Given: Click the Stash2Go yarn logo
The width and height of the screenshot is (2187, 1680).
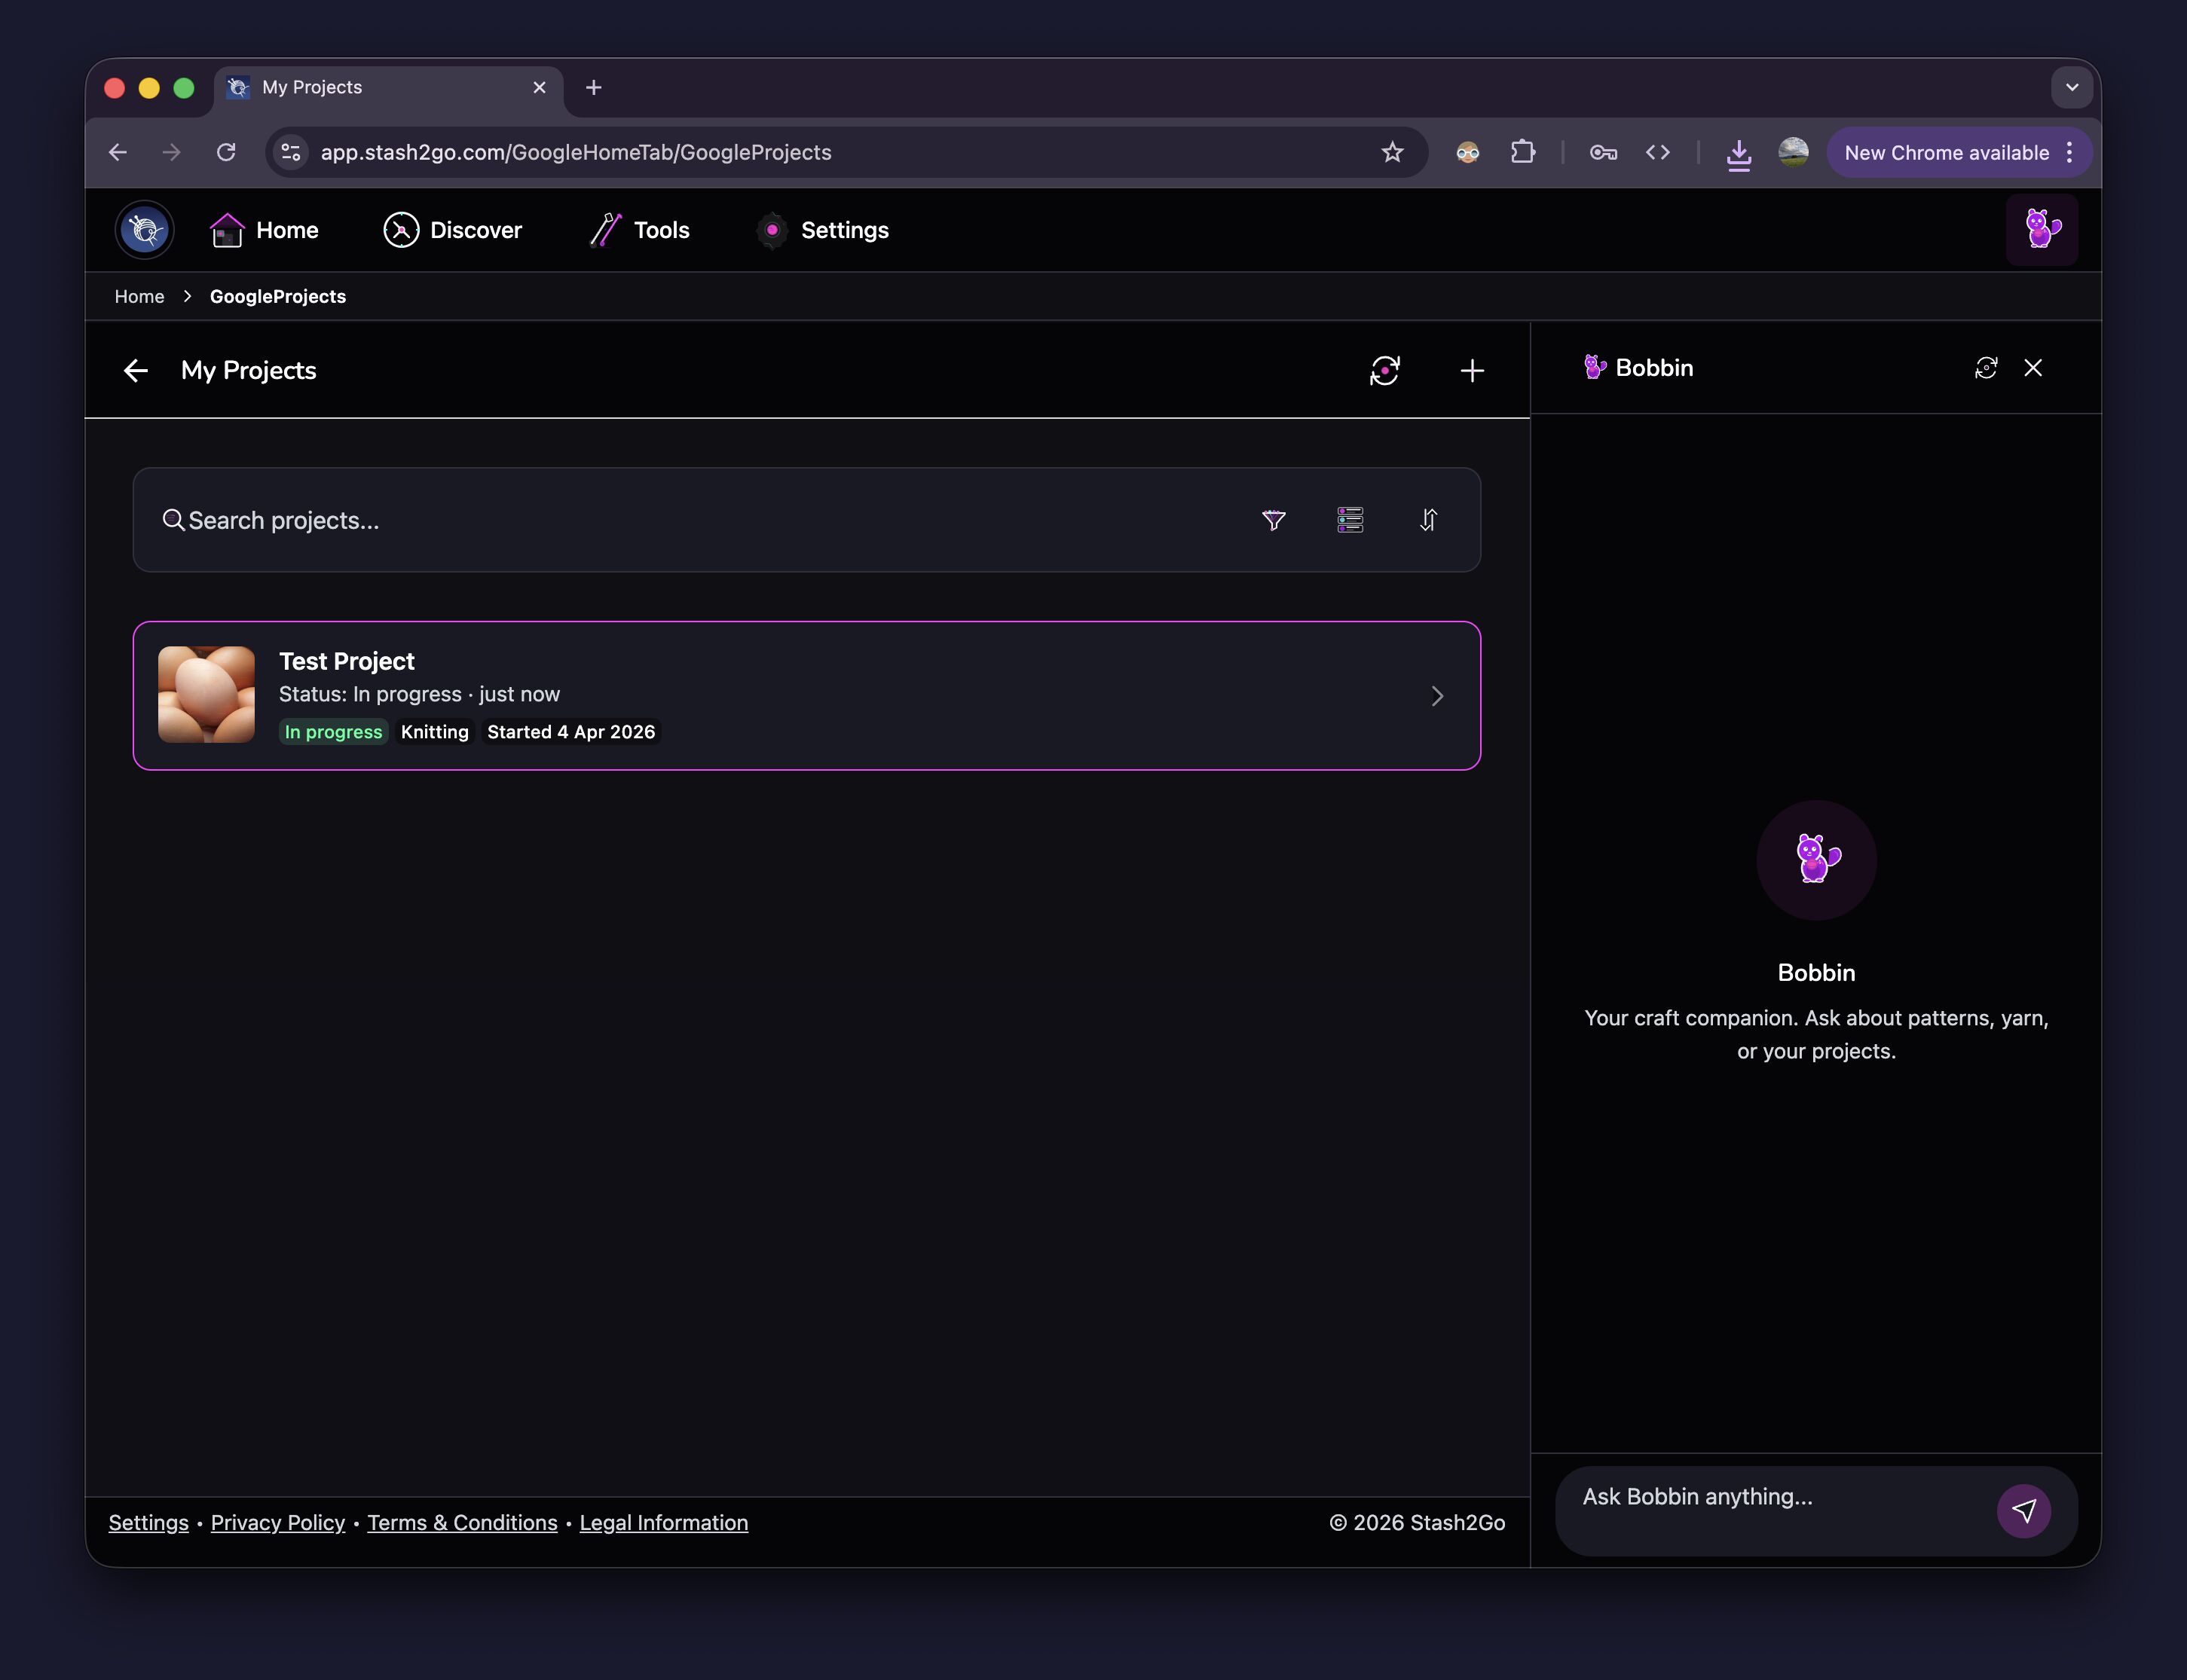Looking at the screenshot, I should [145, 230].
